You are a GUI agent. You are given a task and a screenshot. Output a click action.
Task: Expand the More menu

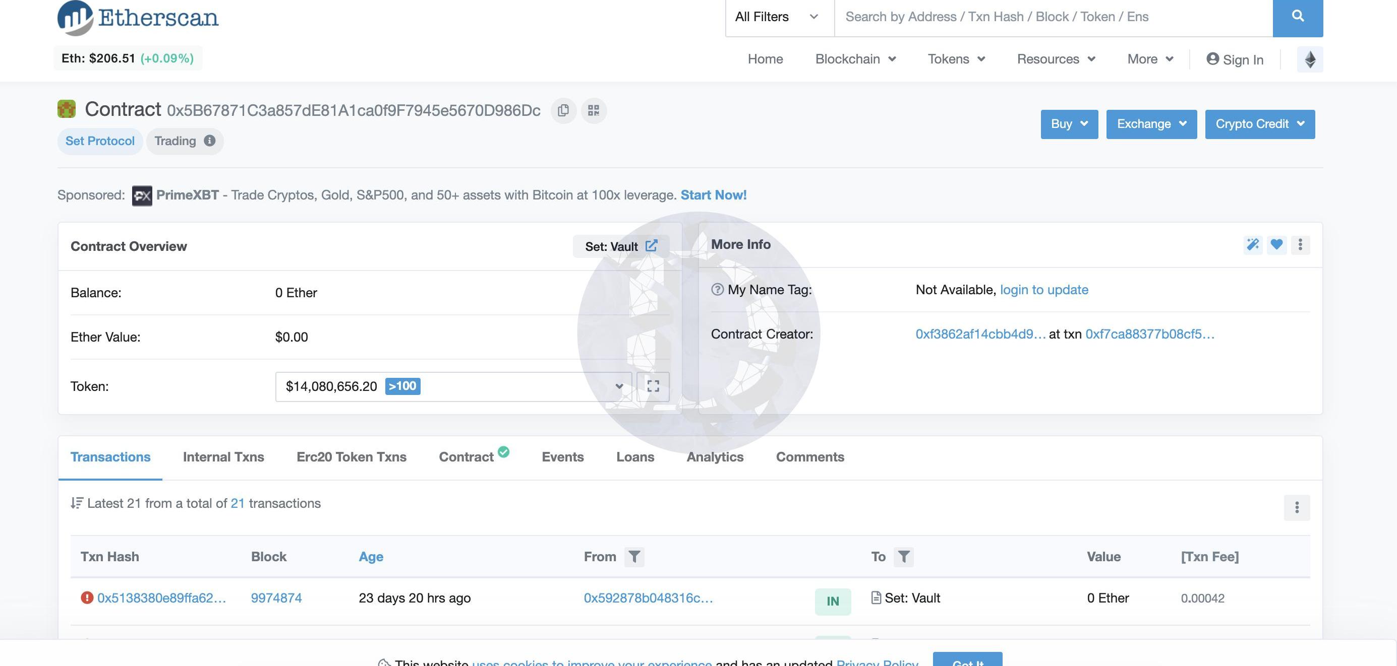tap(1150, 59)
